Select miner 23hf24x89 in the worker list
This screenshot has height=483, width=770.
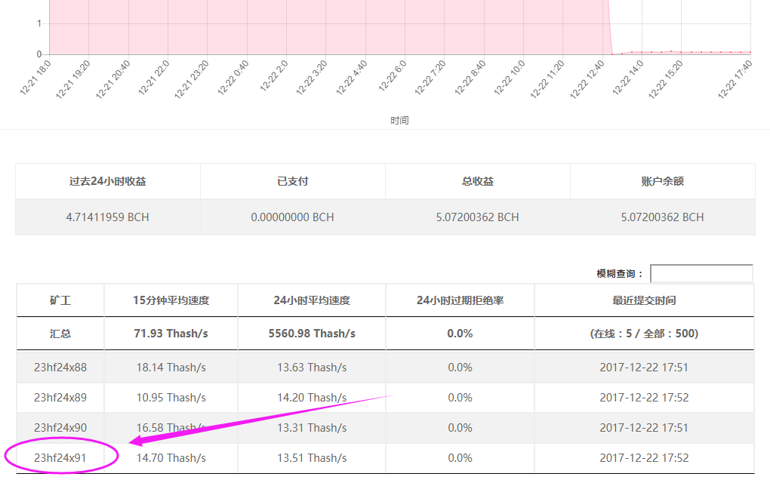[60, 398]
